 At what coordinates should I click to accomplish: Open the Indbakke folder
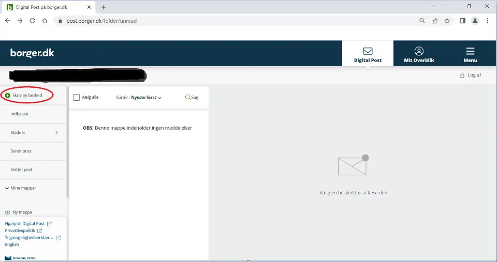[x=33, y=114]
